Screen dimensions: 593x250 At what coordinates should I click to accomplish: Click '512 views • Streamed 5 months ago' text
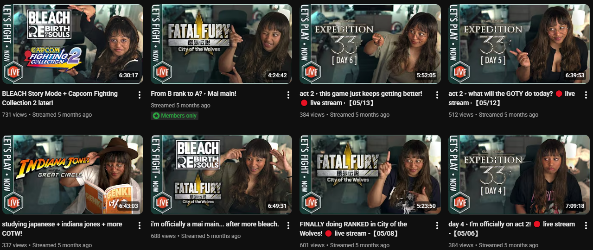[493, 114]
